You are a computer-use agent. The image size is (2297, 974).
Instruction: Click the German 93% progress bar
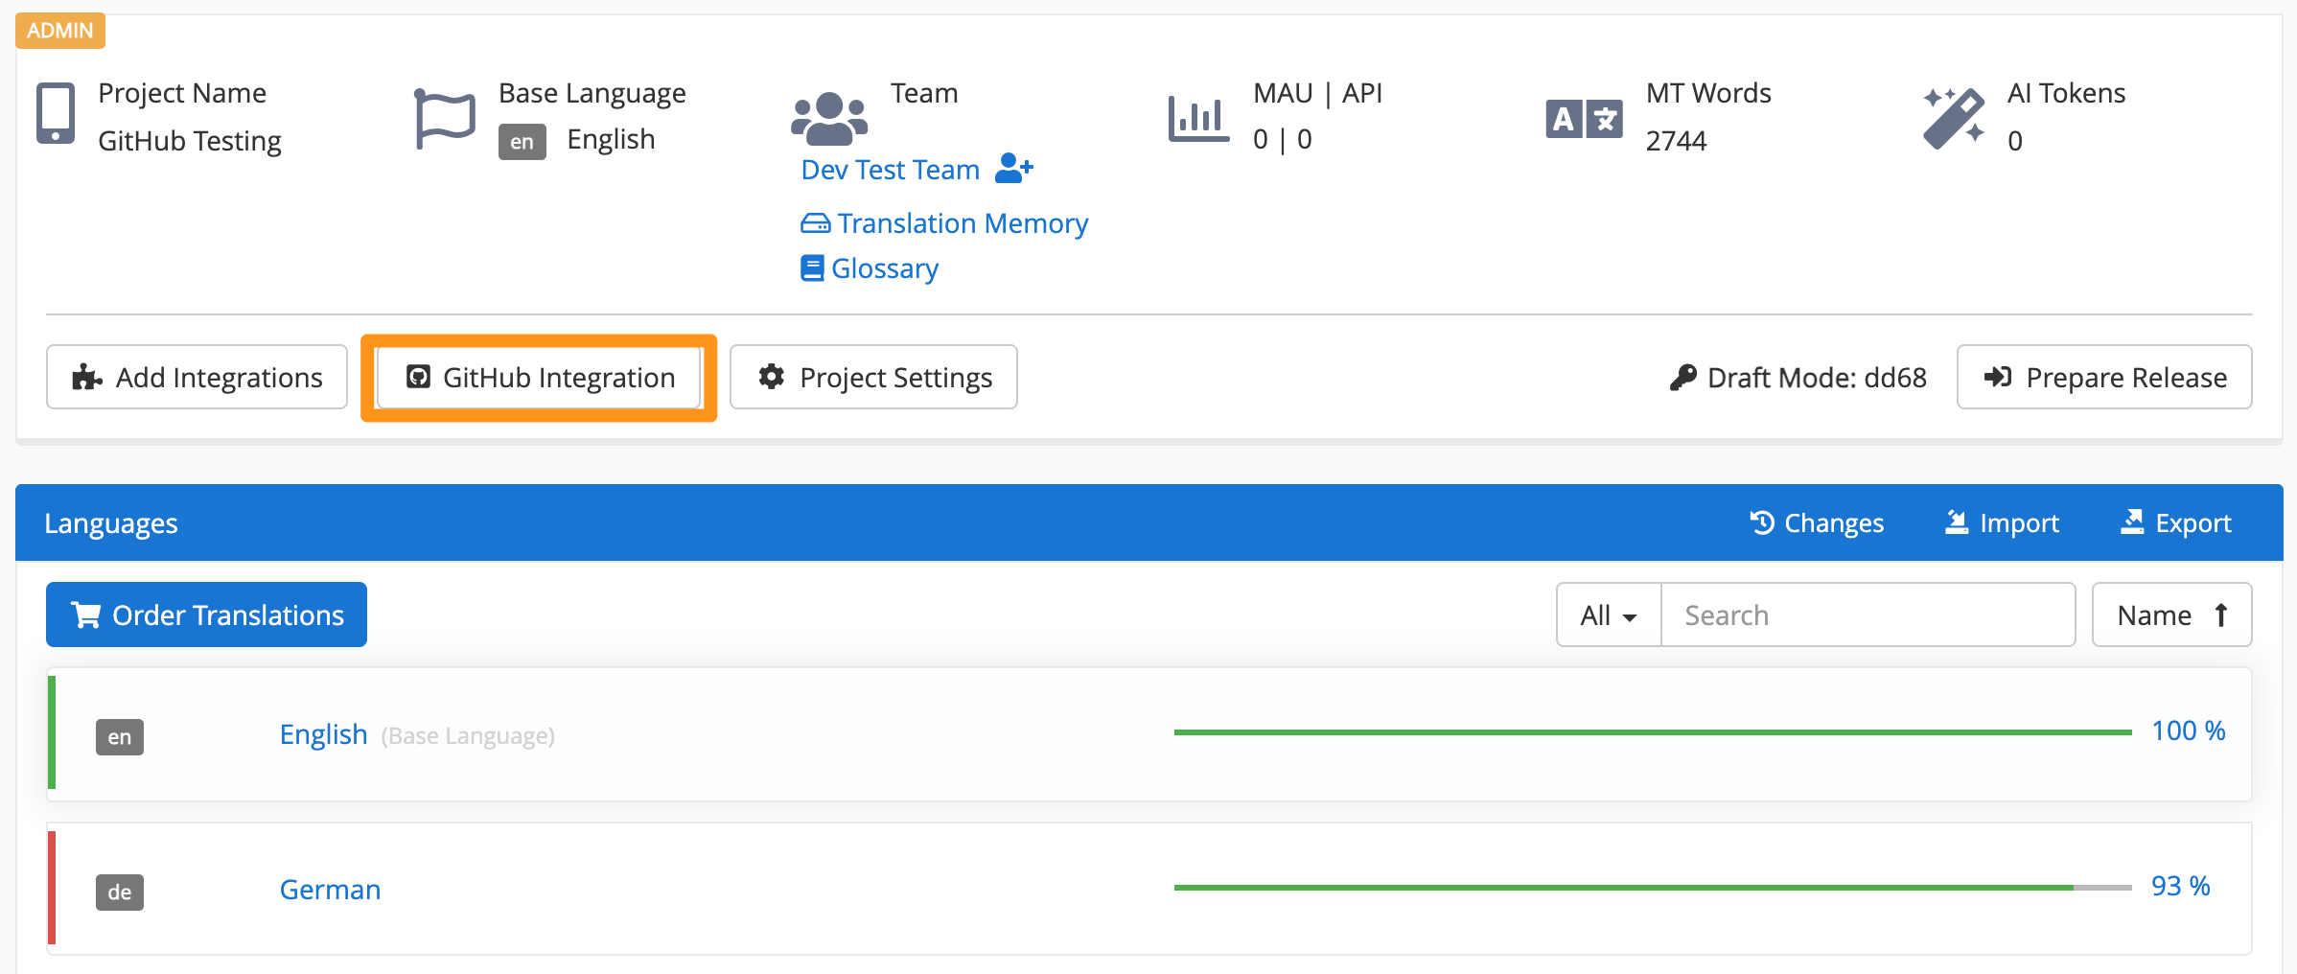(x=1652, y=888)
